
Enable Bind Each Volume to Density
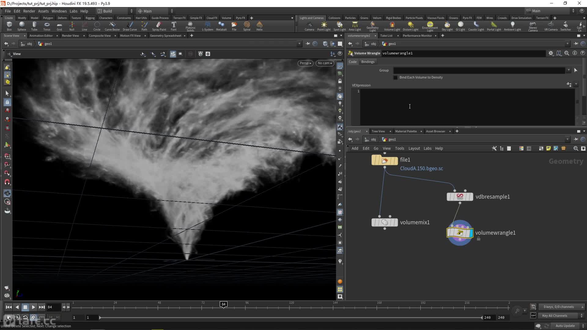pyautogui.click(x=395, y=77)
